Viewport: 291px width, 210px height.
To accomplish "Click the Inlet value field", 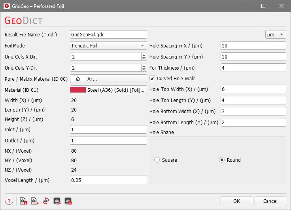I will [x=108, y=129].
